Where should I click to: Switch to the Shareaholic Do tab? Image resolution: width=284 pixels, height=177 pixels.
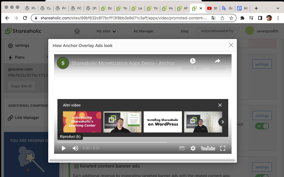point(107,8)
